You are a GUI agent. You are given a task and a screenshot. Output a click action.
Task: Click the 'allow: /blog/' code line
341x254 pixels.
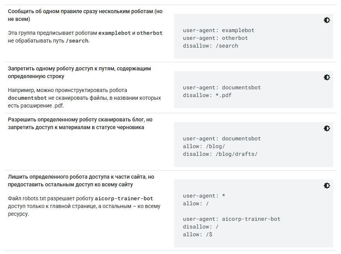point(204,146)
